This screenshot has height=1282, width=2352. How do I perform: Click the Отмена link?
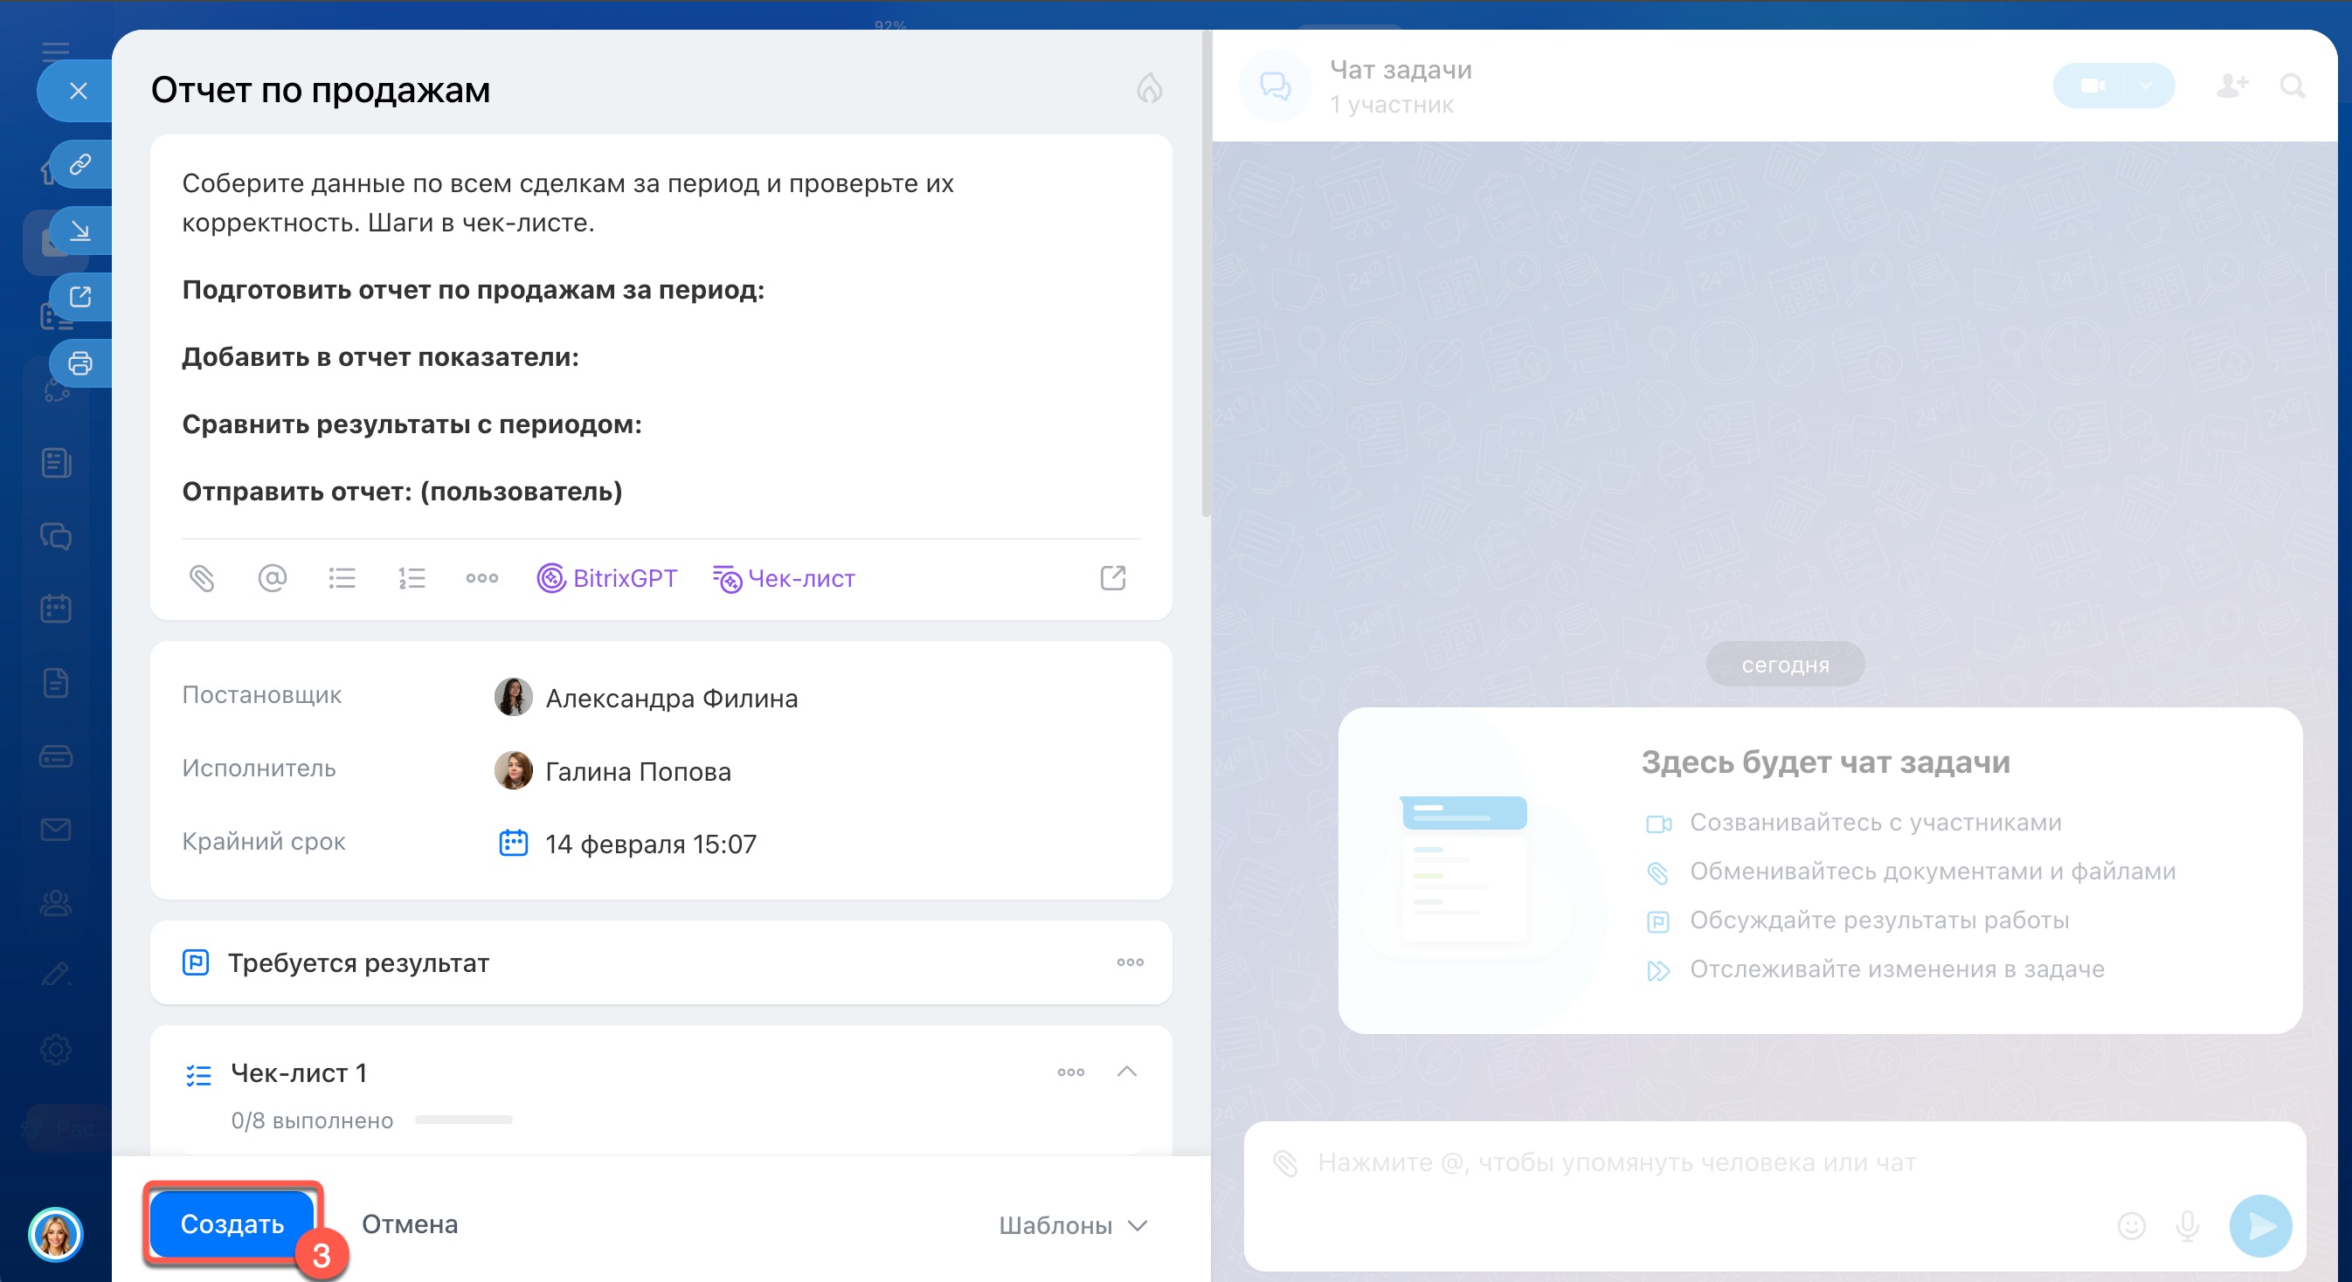click(x=409, y=1223)
